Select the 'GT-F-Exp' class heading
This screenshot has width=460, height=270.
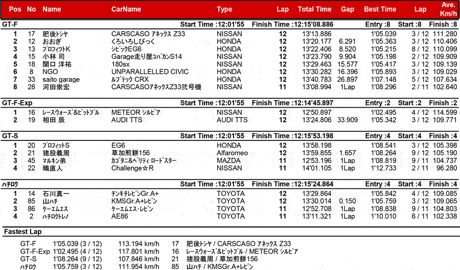click(17, 103)
